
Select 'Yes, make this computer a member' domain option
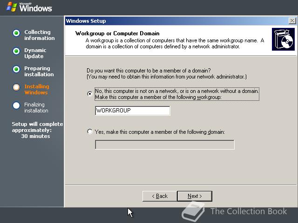point(90,131)
